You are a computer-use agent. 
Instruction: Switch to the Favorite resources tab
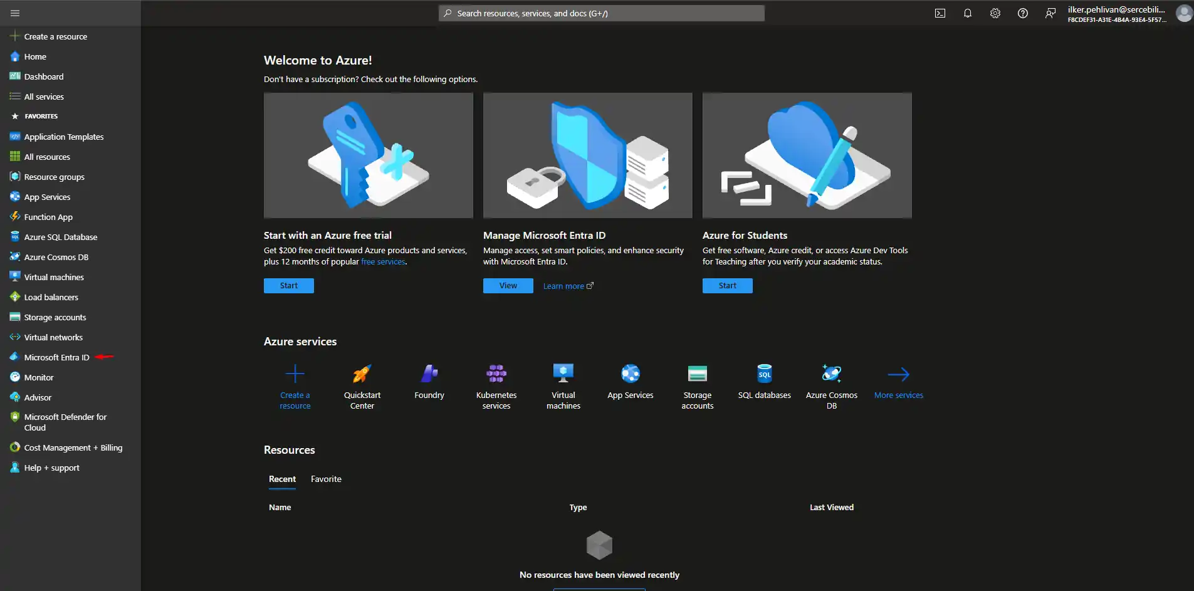coord(326,479)
